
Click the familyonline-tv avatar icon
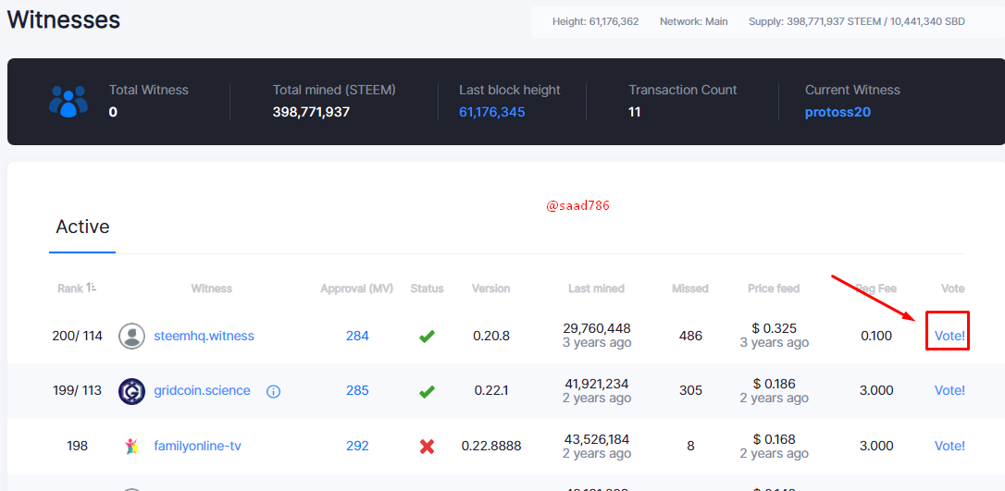tap(131, 447)
